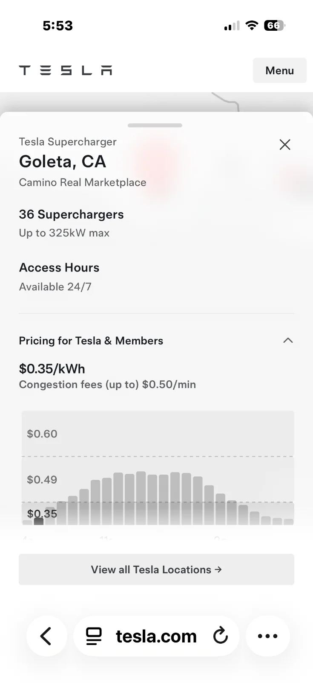Screen dimensions: 313x683
Task: Tap the Wi-Fi status icon
Action: (x=252, y=26)
